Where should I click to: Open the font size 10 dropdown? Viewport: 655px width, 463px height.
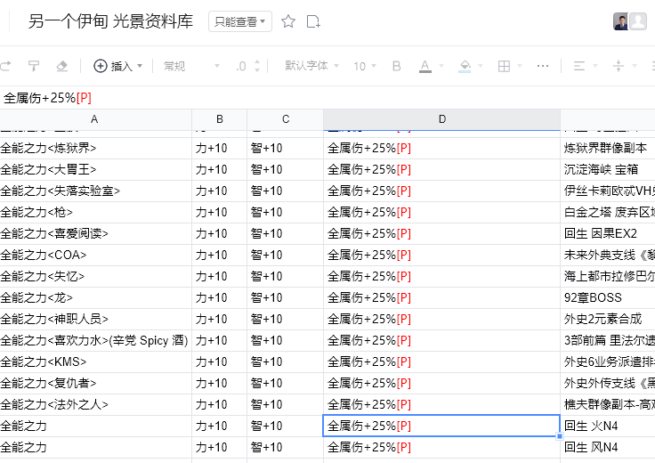tap(365, 66)
